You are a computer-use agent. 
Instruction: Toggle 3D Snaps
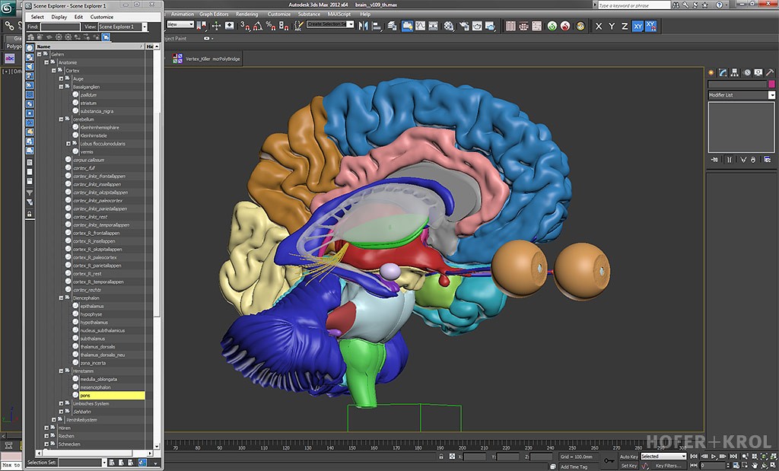pyautogui.click(x=245, y=25)
